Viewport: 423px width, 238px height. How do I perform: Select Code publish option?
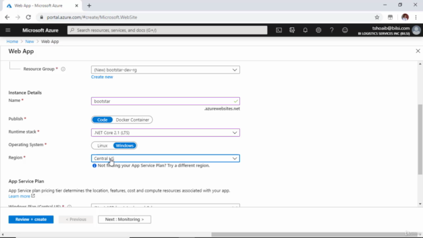pyautogui.click(x=102, y=120)
